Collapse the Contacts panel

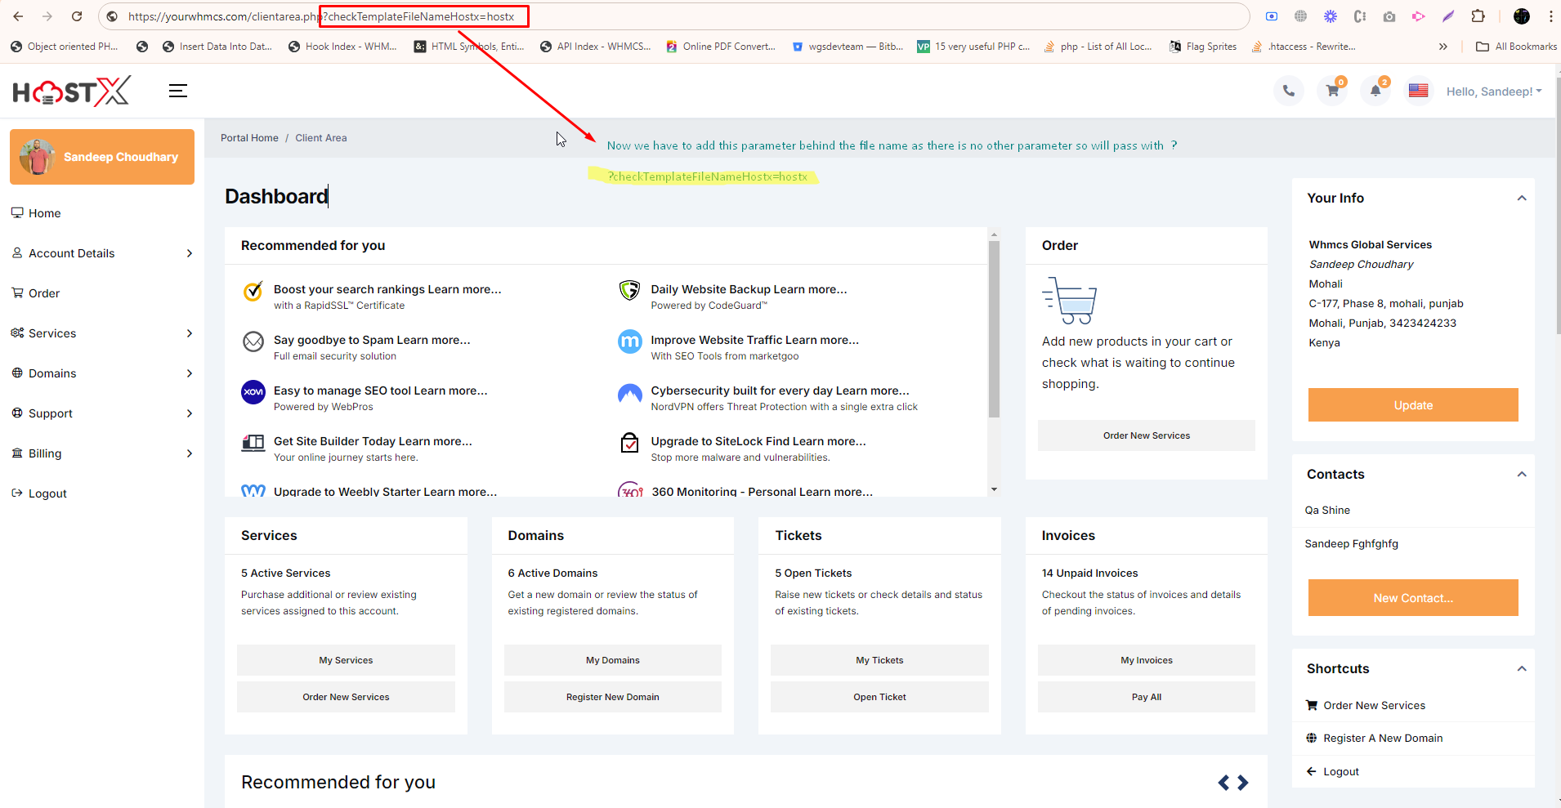[x=1522, y=475]
